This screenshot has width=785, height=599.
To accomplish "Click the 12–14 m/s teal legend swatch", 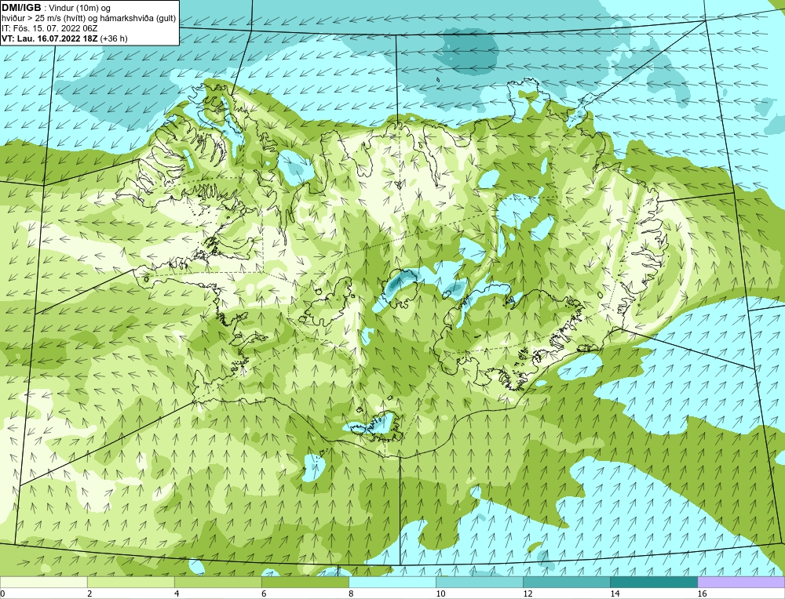I will tap(566, 582).
